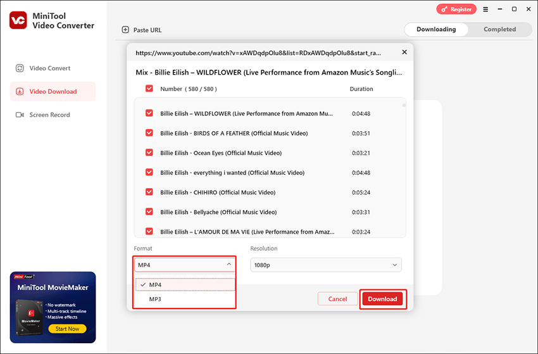Click the YouTube URL text in dialog

(x=258, y=53)
